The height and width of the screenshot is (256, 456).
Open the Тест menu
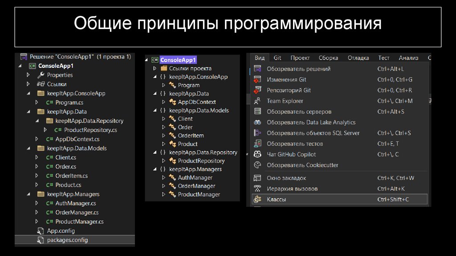click(383, 58)
